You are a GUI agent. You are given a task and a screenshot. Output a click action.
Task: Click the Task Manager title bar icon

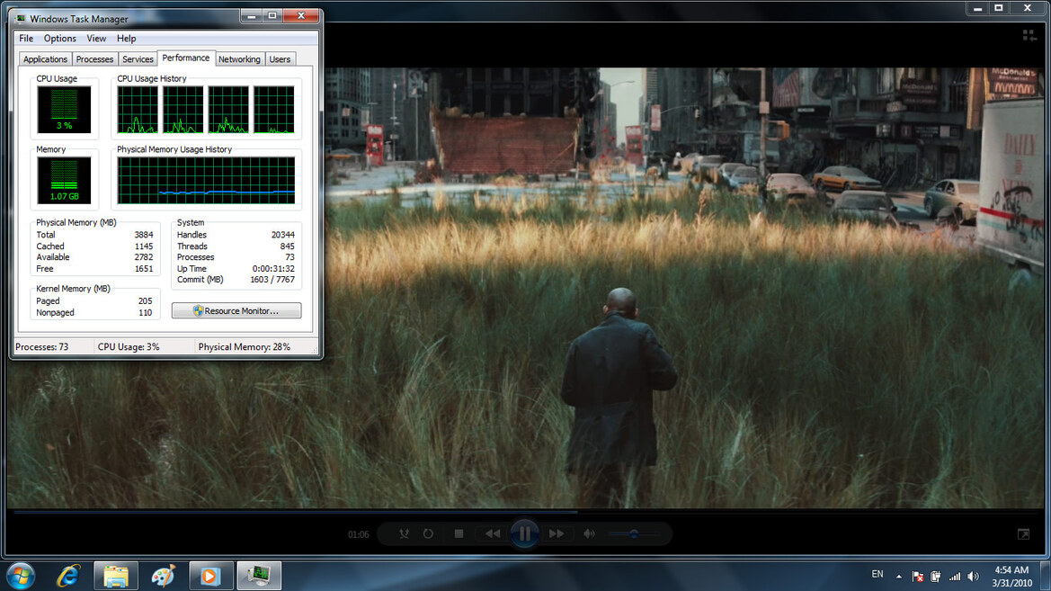pyautogui.click(x=20, y=19)
